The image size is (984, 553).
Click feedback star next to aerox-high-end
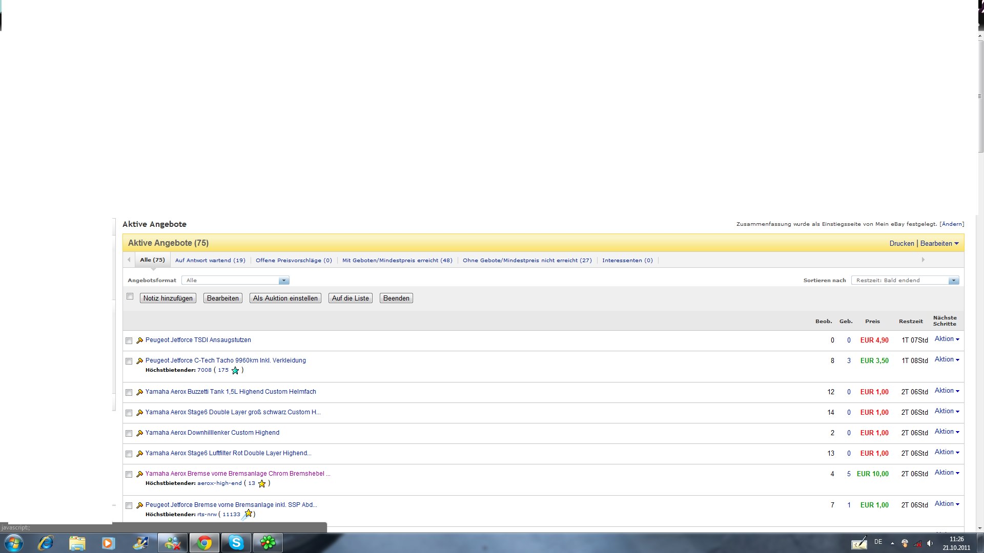pos(262,483)
